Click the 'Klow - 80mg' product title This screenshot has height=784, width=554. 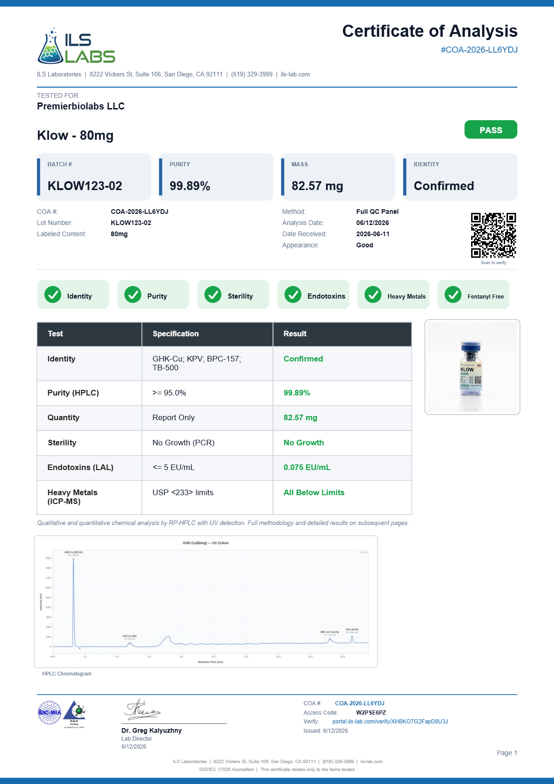[x=75, y=136]
